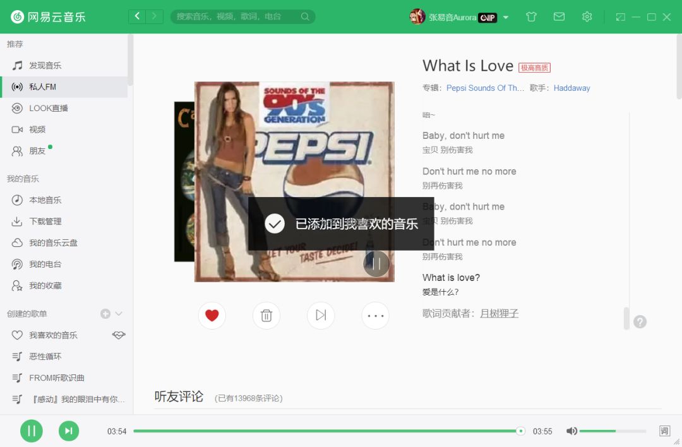This screenshot has height=447, width=682.
Task: Open more options three-dots button
Action: tap(375, 315)
